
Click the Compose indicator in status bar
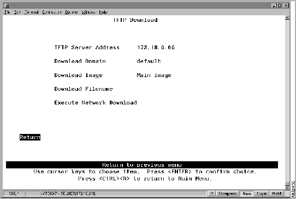(x=228, y=194)
